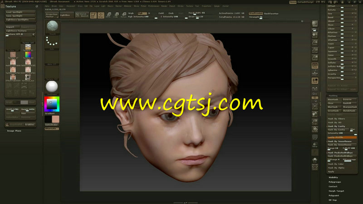Click the Xpose icon
The image size is (363, 204).
tap(314, 167)
